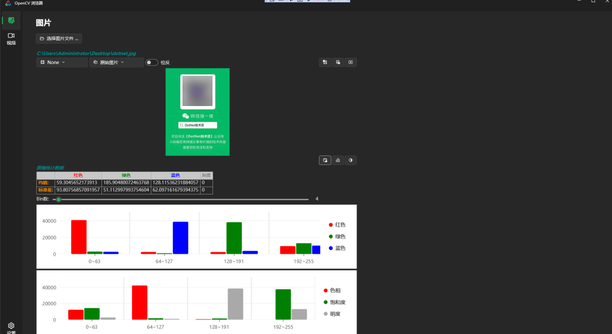
Task: Click the Bin数 slider thumb
Action: (x=58, y=199)
